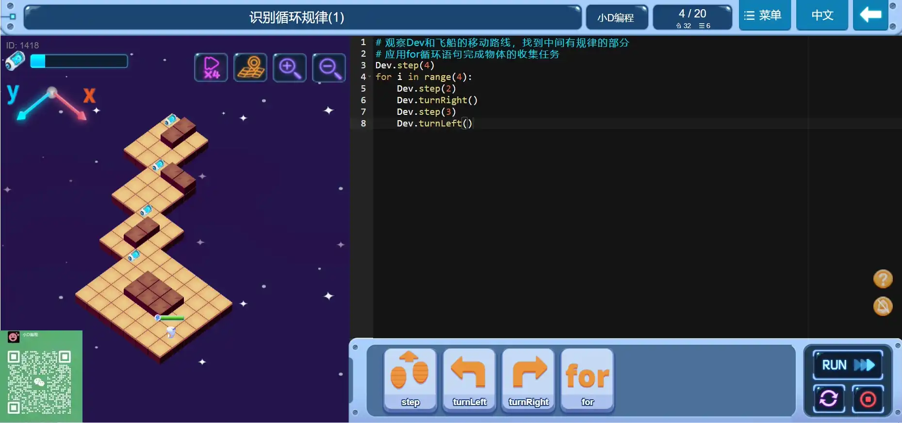
Task: Toggle the X4 speed playback icon
Action: pos(211,68)
